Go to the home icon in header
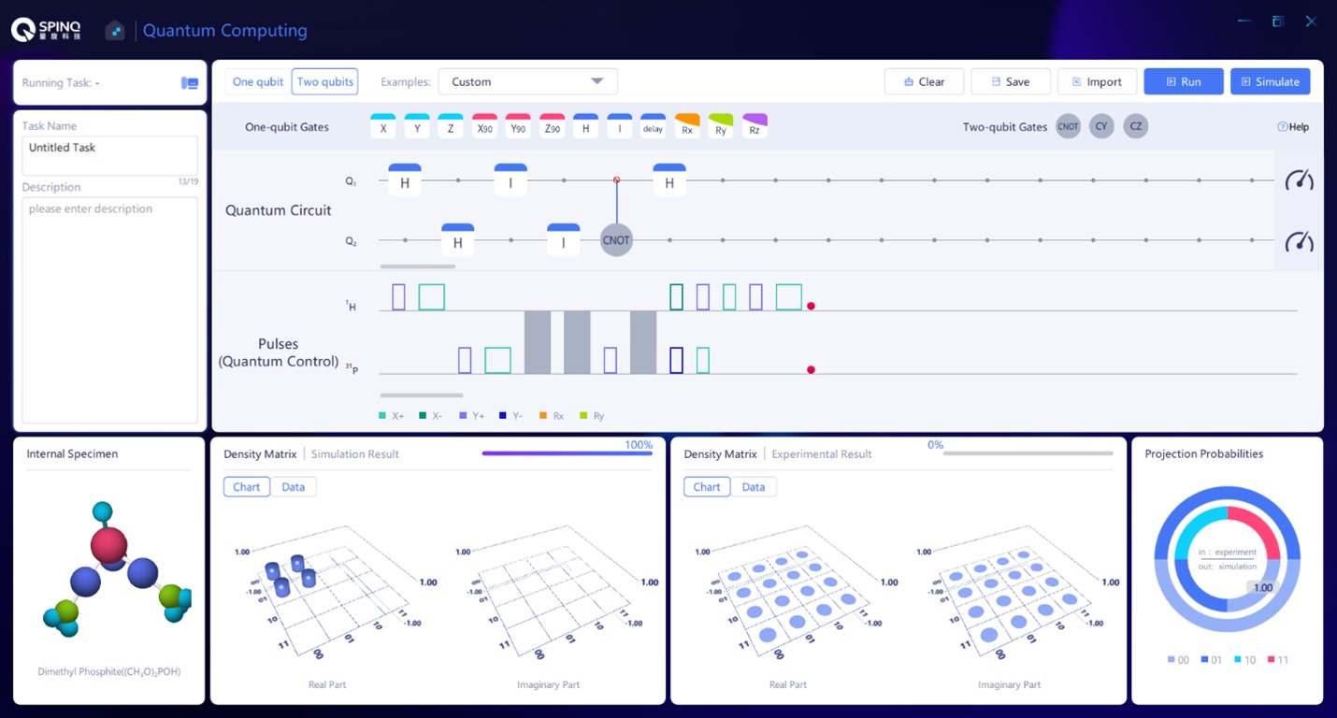Image resolution: width=1337 pixels, height=718 pixels. (x=114, y=31)
